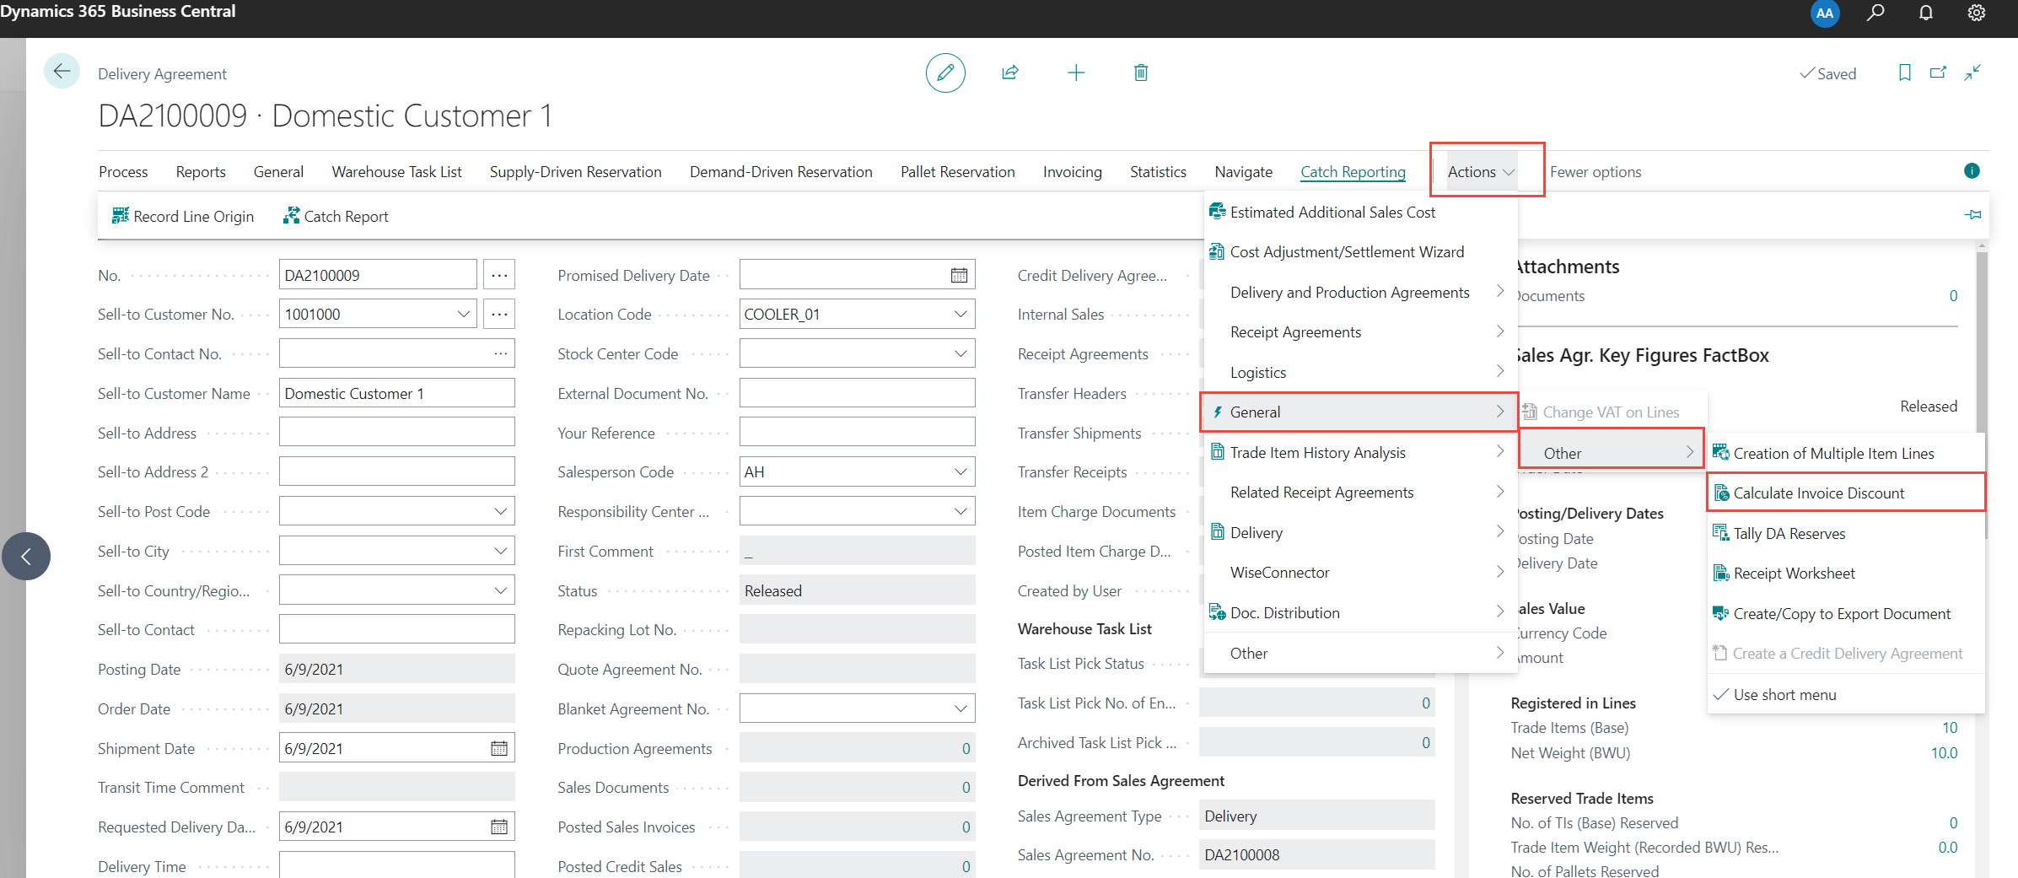This screenshot has width=2018, height=878.
Task: Click the edit pencil icon
Action: pyautogui.click(x=945, y=73)
